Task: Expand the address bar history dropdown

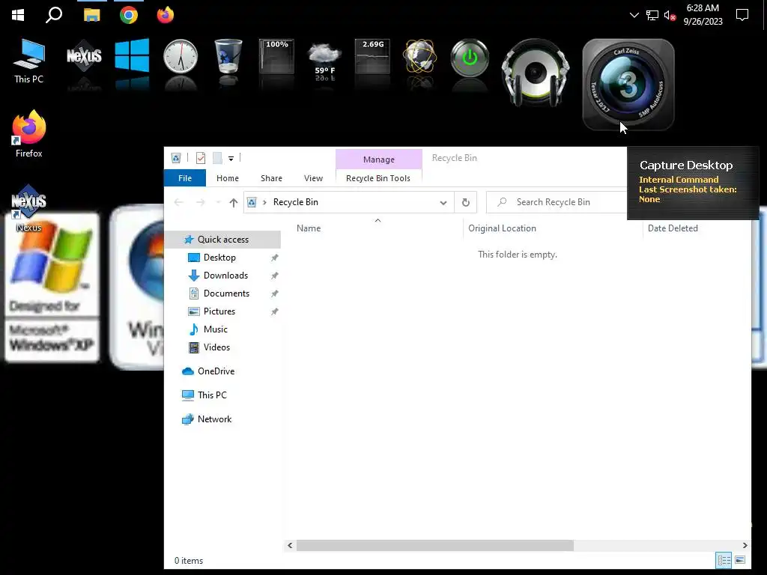Action: point(443,202)
